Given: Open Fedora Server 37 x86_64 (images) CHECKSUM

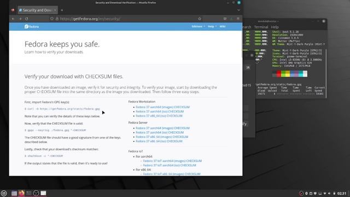Looking at the screenshot, I should [x=162, y=137].
